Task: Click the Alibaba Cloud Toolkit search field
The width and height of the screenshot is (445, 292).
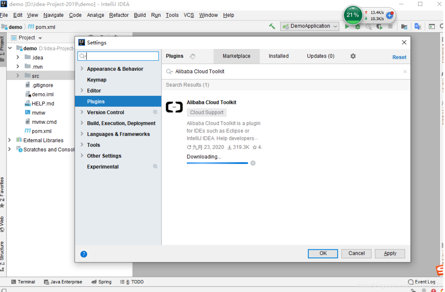Action: coord(286,72)
